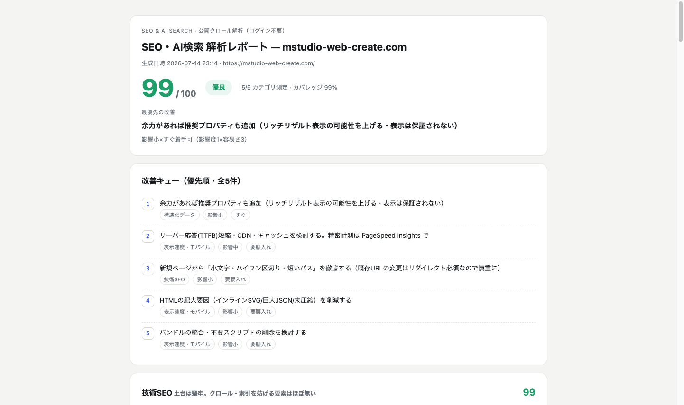Click the 影響小 tag in item 1
The image size is (684, 405).
215,215
